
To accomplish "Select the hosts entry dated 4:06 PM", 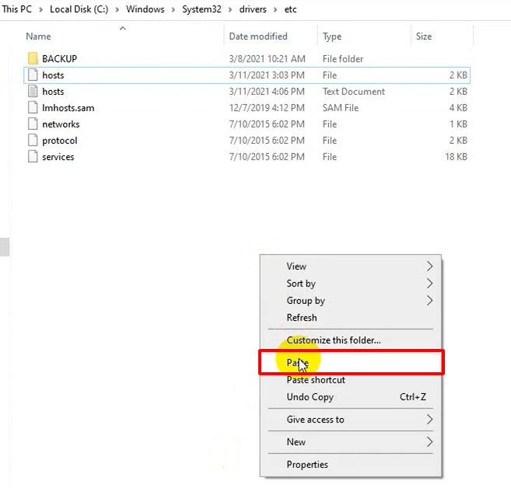I will pos(53,92).
